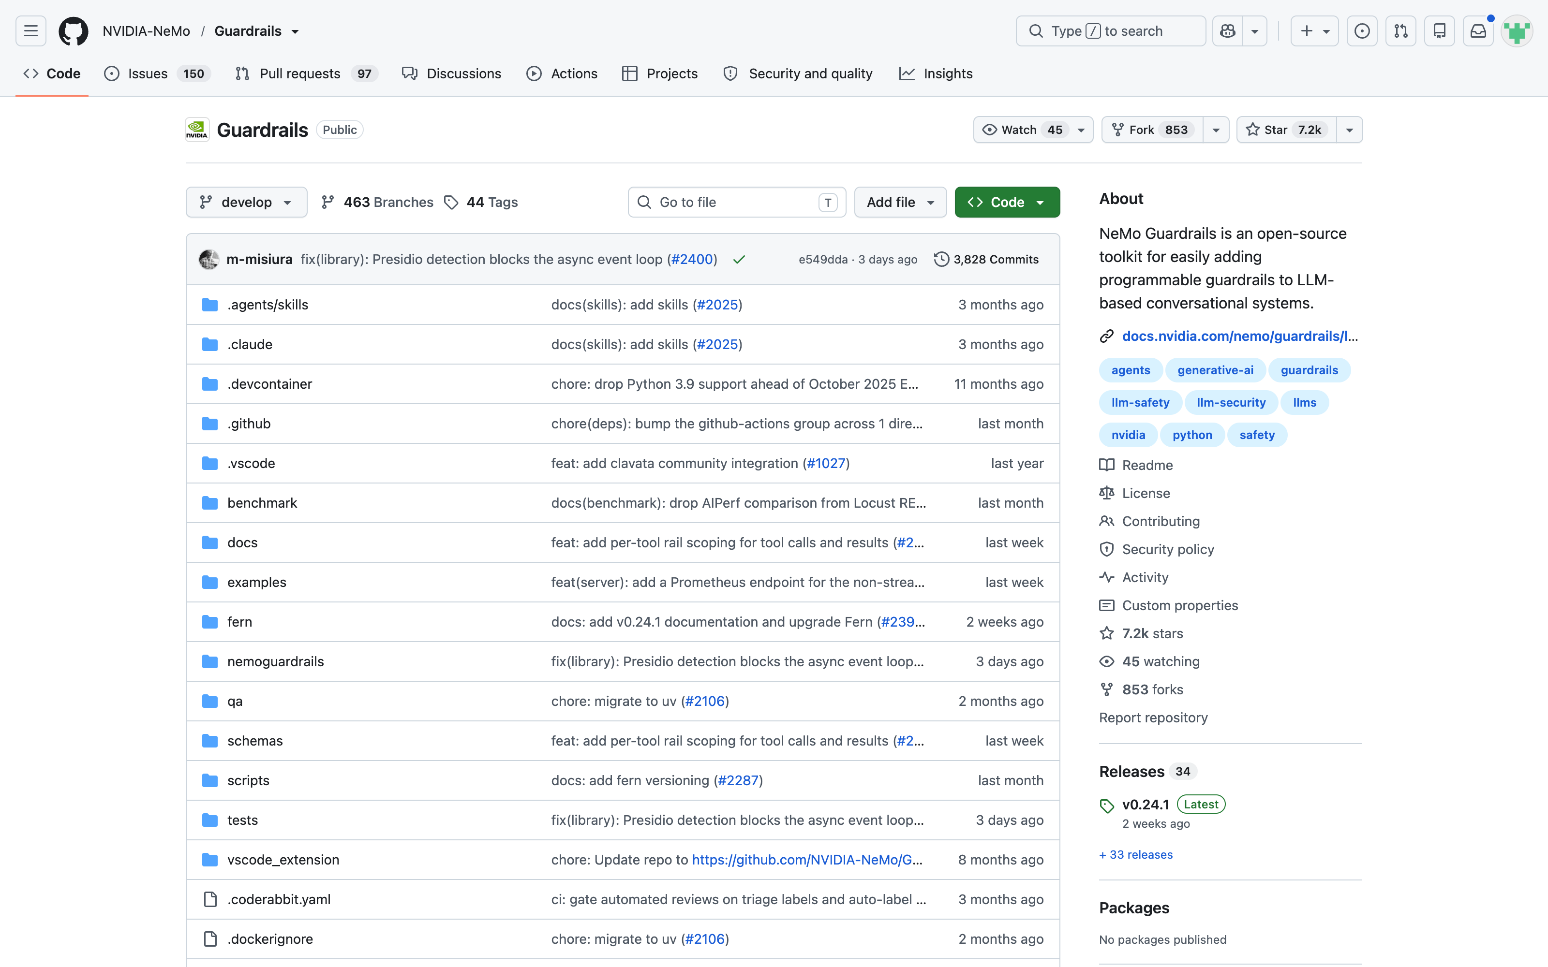The width and height of the screenshot is (1548, 967).
Task: Open the green Code clone dropdown
Action: [1007, 202]
